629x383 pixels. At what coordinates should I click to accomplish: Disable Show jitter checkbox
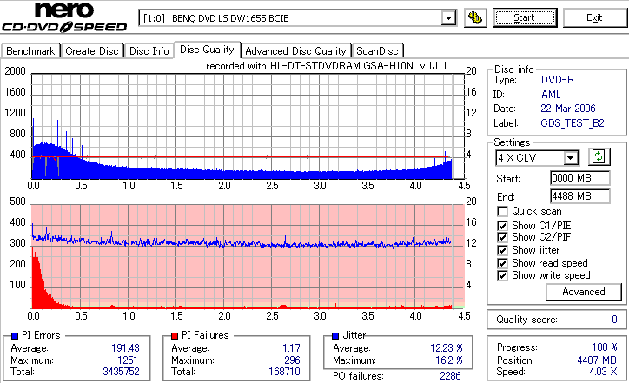pyautogui.click(x=502, y=250)
